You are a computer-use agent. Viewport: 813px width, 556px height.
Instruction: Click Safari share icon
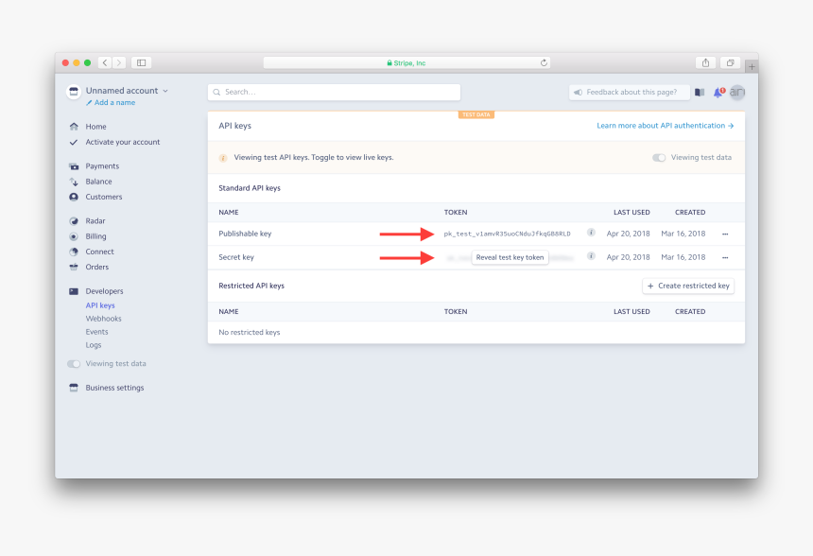coord(705,62)
